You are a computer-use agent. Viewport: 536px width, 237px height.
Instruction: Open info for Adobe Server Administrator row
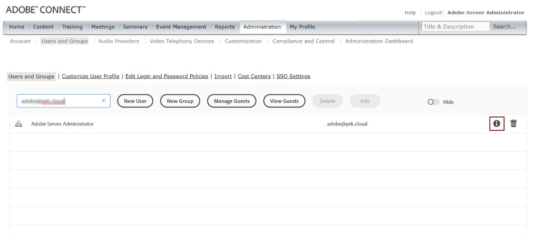[497, 123]
